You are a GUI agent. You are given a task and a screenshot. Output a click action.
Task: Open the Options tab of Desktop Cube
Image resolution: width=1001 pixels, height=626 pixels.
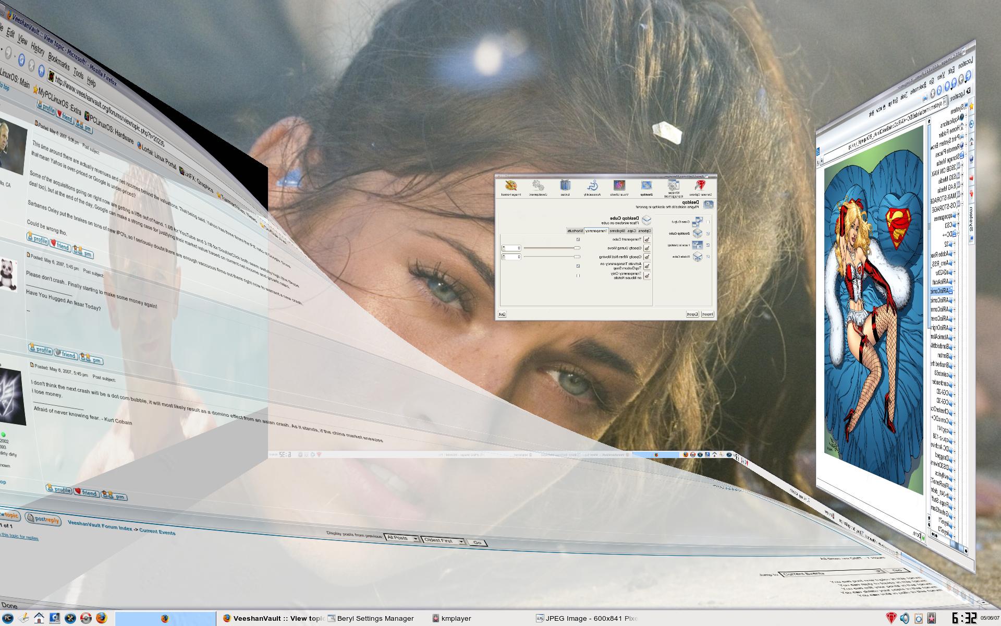coord(645,231)
